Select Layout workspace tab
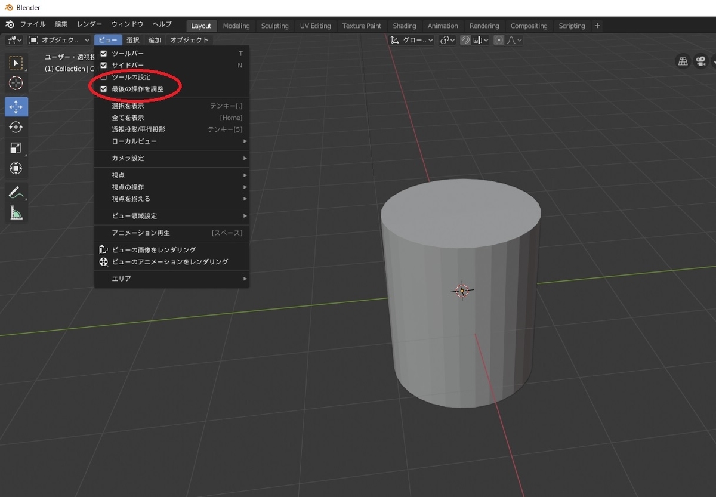 (201, 26)
